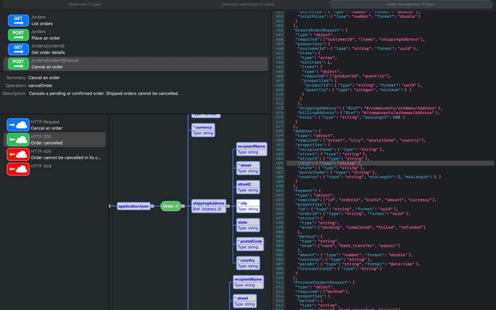Image resolution: width=496 pixels, height=310 pixels.
Task: Click the "CreateOrderRequest" line in code editor
Action: 321,30
